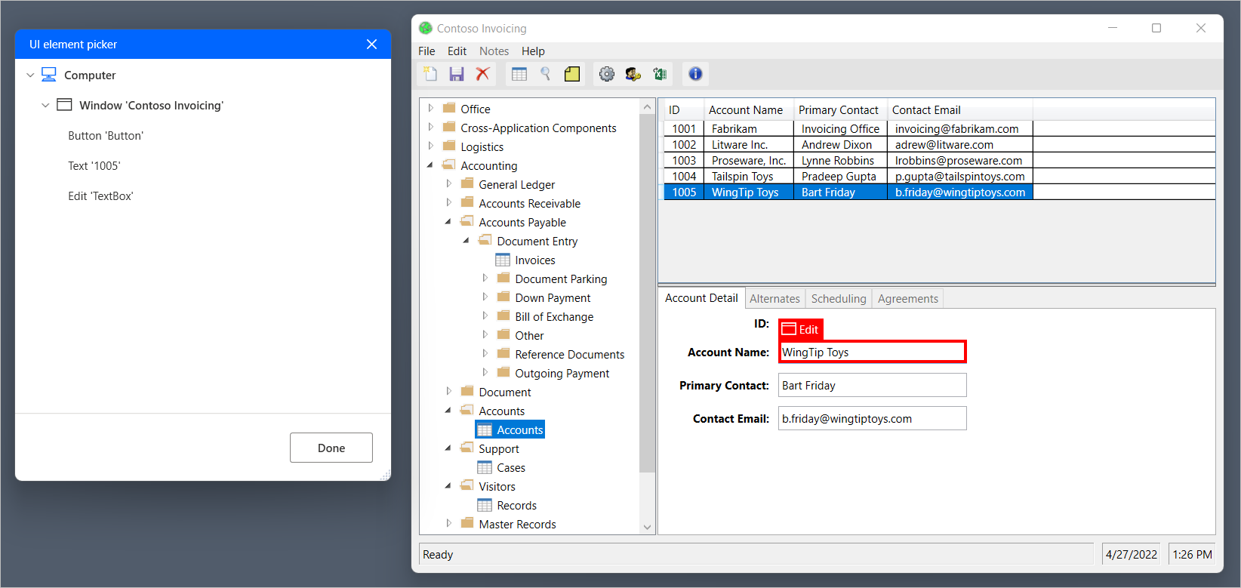Click the Contact Email column header

(x=960, y=110)
